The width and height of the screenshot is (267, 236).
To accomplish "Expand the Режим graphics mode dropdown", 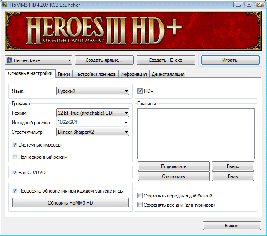I will pyautogui.click(x=93, y=113).
